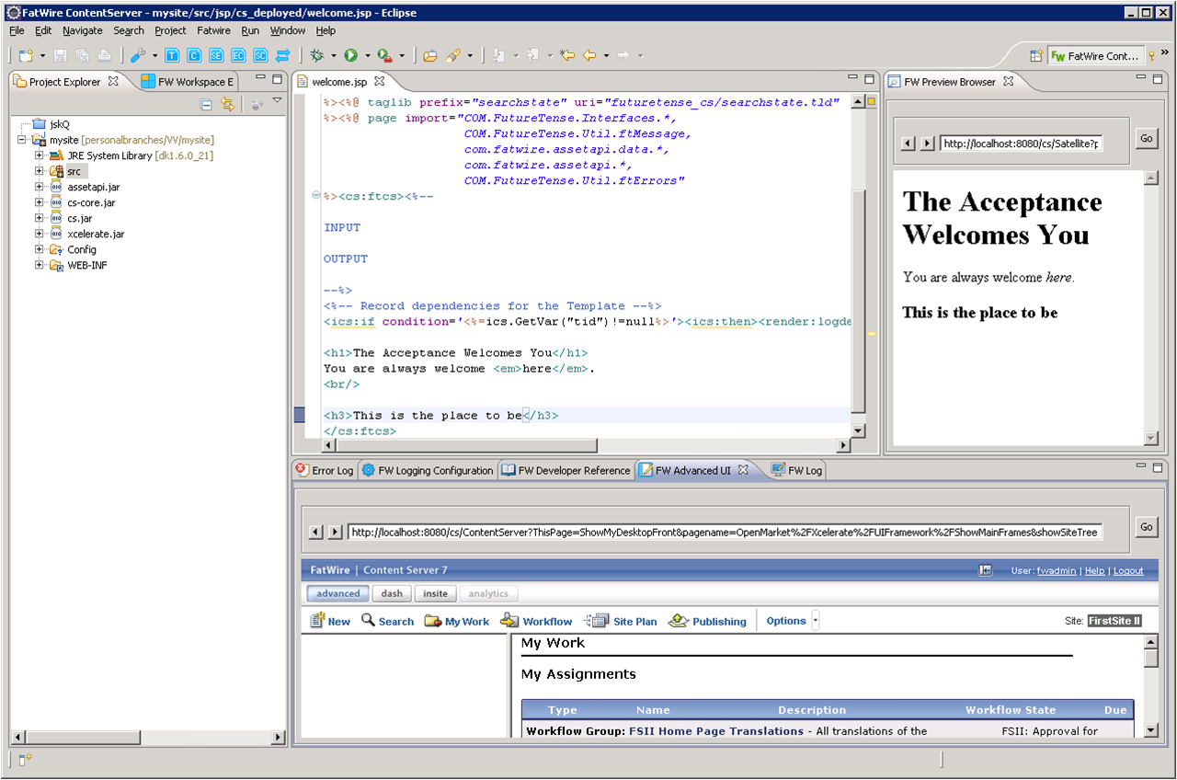Click the blue SE toolbar icon
1177x780 pixels.
[x=216, y=56]
